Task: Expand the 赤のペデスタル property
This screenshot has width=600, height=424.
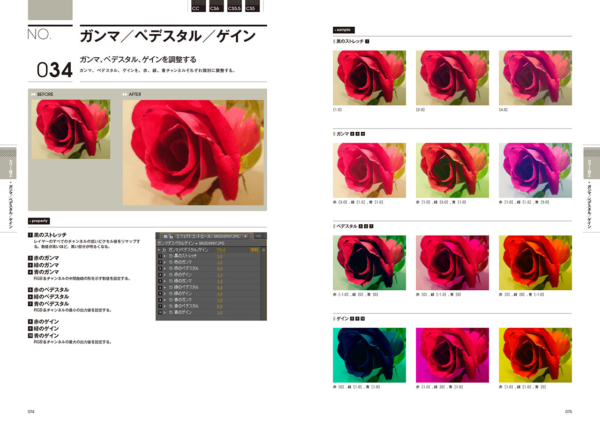Action: pos(165,269)
